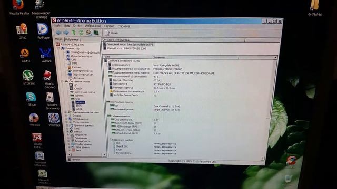This screenshot has width=337, height=189.
Task: Open AIMP3 desktop icon
Action: point(25,55)
